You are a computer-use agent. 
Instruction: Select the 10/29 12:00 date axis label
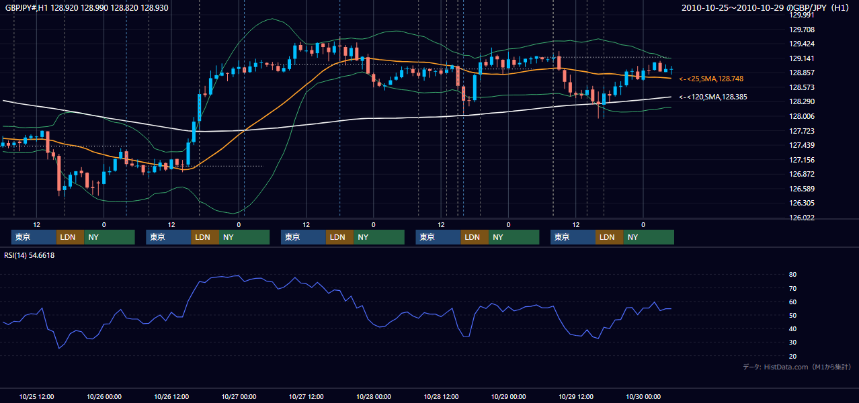click(x=576, y=396)
